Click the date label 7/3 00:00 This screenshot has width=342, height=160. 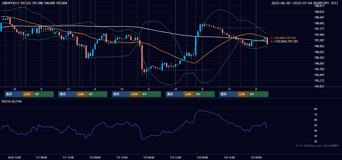coord(149,158)
